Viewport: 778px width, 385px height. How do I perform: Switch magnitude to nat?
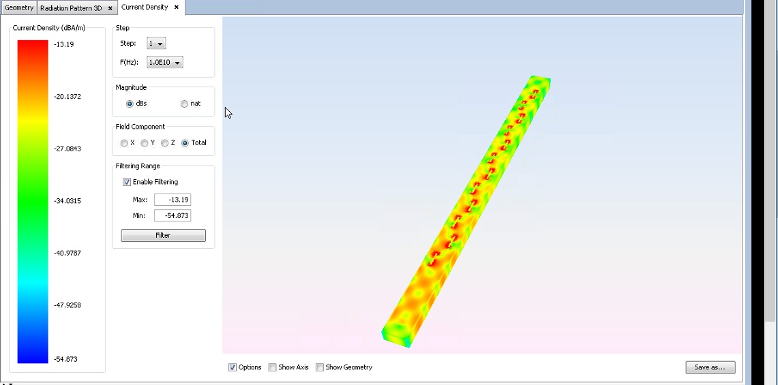coord(184,104)
